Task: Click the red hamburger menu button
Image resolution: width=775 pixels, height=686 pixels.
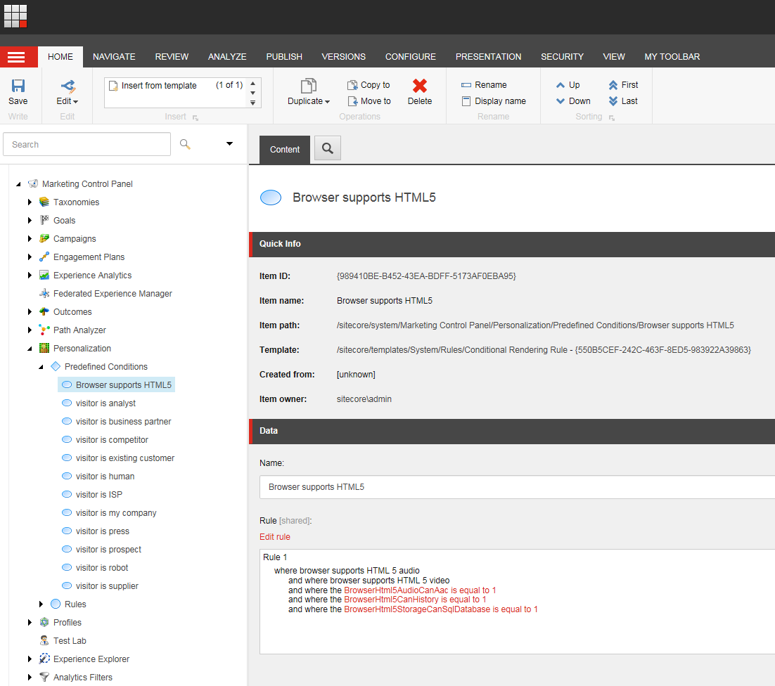Action: coord(15,57)
